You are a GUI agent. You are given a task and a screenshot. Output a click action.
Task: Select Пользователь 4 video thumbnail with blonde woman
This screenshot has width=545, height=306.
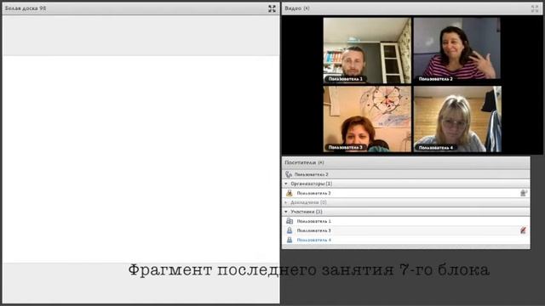pos(457,119)
